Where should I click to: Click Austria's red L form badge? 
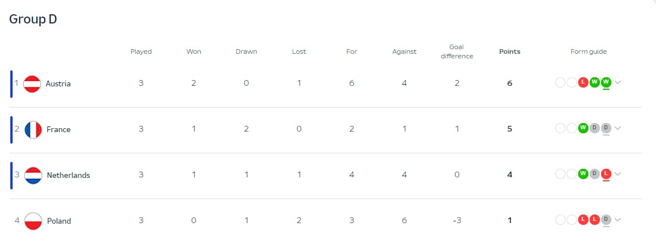click(583, 82)
